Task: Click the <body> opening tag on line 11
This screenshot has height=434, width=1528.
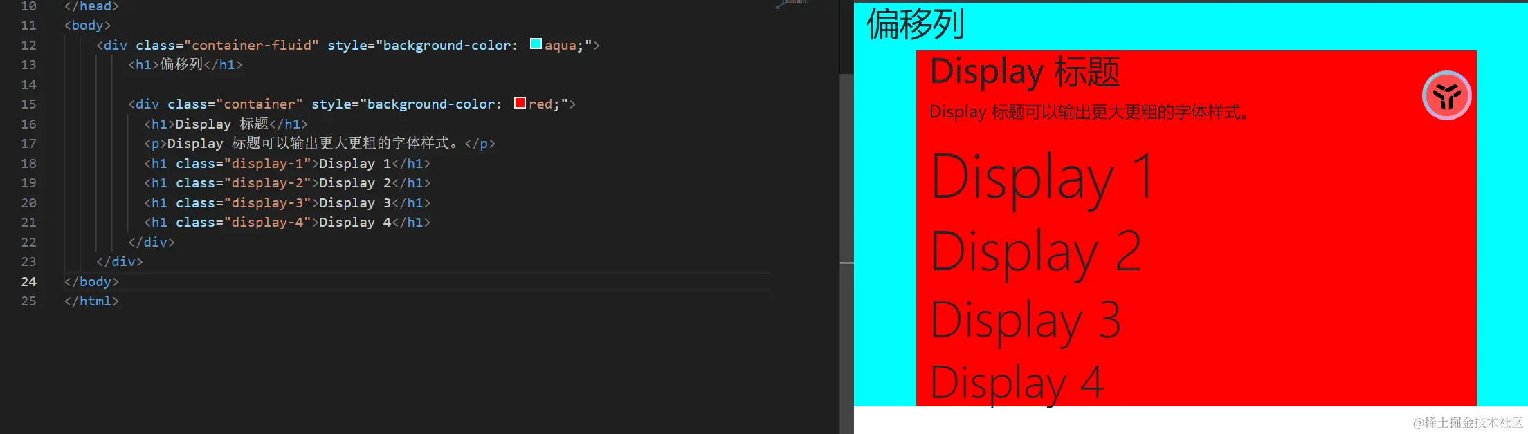Action: point(87,26)
